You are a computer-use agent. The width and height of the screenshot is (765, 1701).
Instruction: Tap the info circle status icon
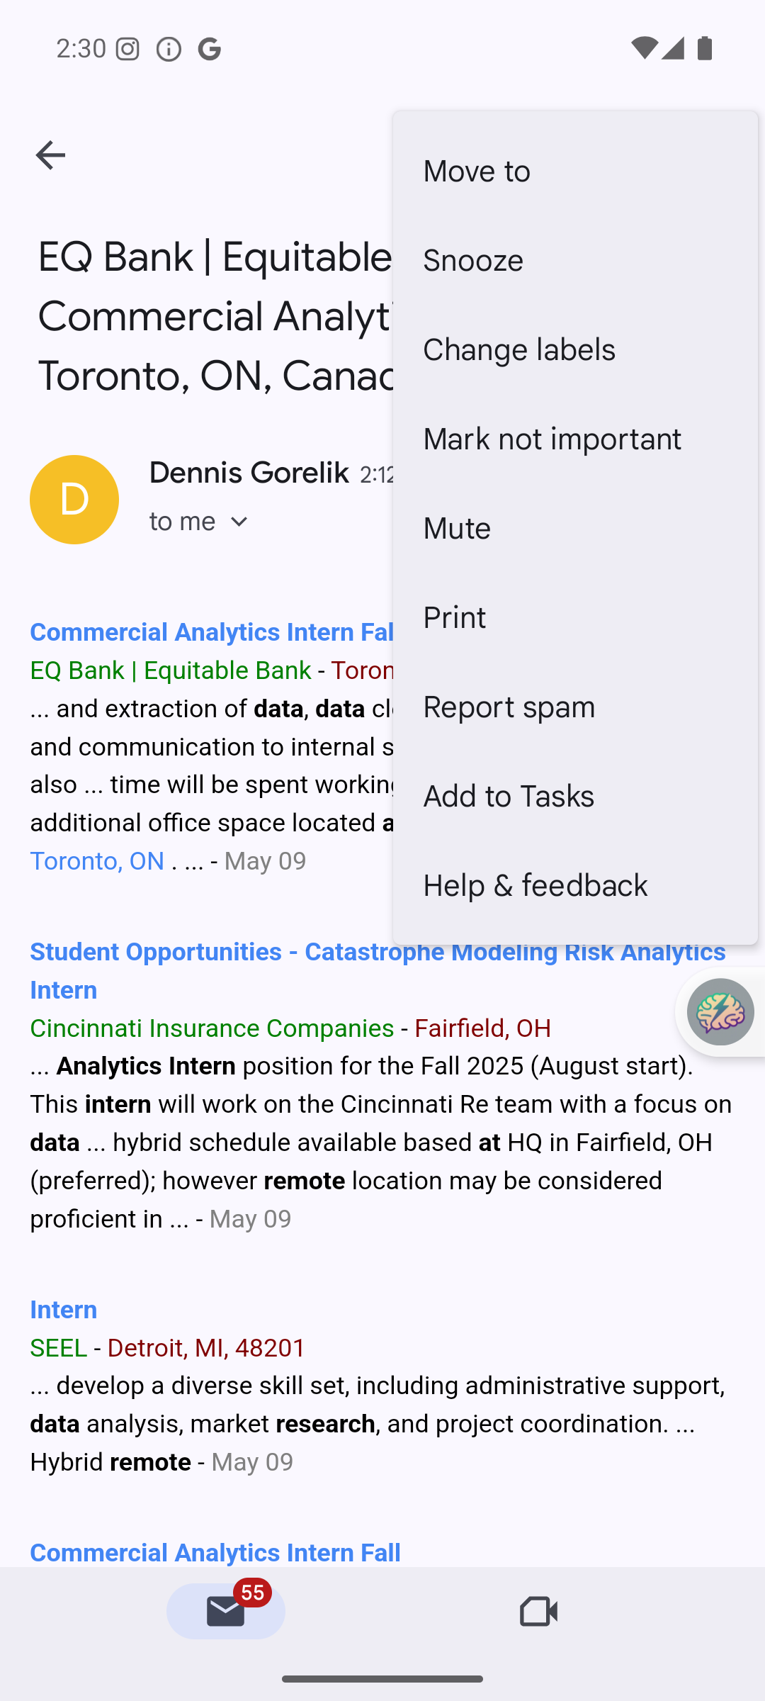(x=169, y=49)
